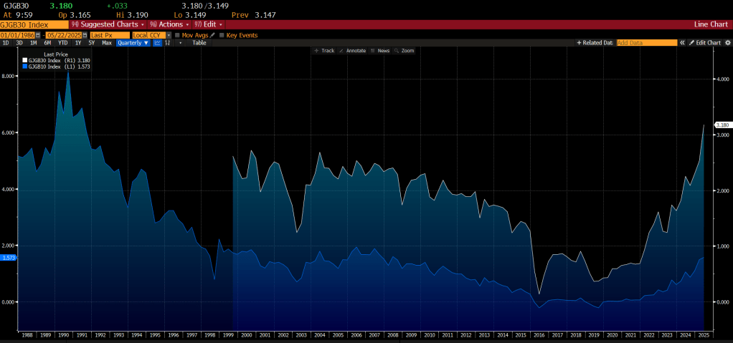Click the Add Data input field
This screenshot has height=343, width=733.
645,43
